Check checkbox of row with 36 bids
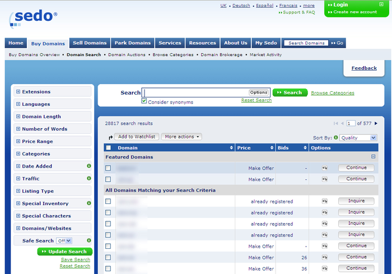Viewport: 392px width, 274px height. [x=108, y=269]
